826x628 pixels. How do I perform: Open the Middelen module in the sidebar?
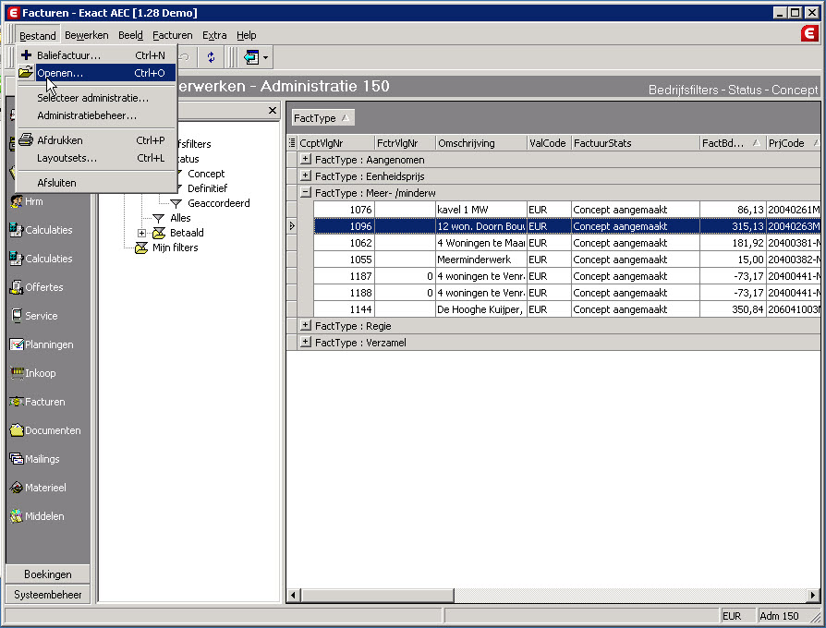coord(37,516)
